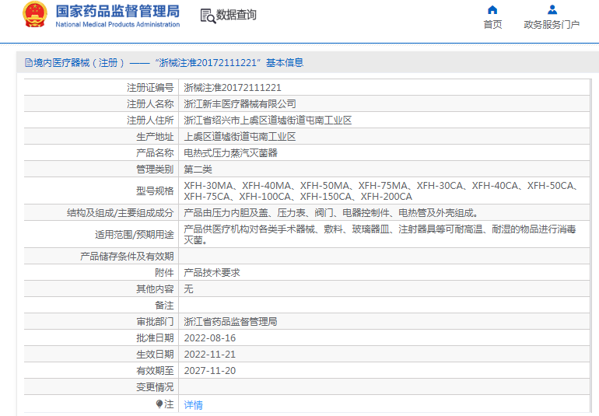The width and height of the screenshot is (599, 416).
Task: Click 适用范围/预期用途 label
Action: tap(134, 235)
